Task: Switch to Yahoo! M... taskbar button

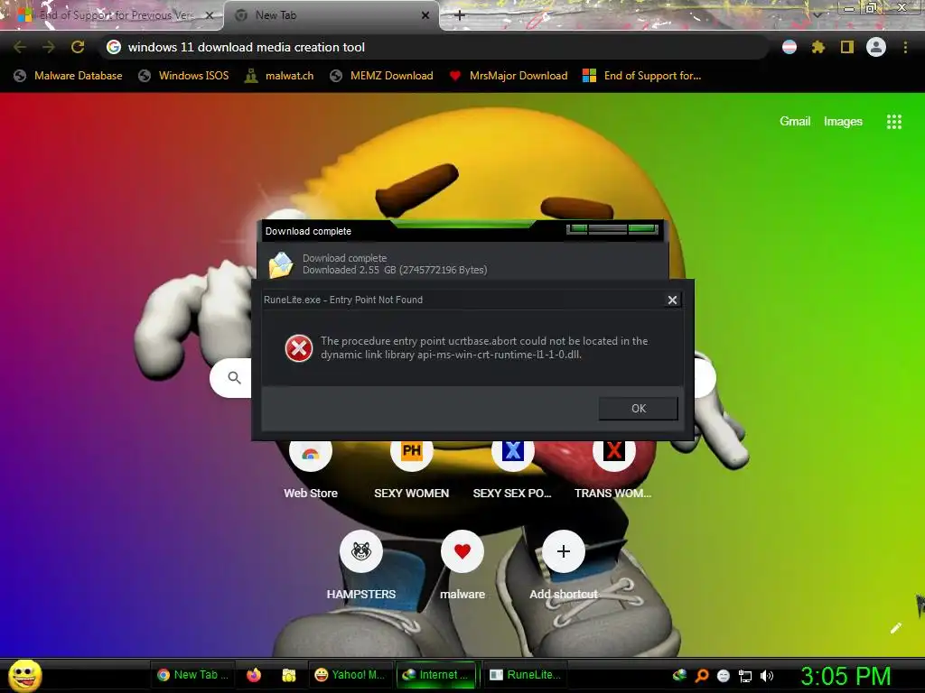Action: click(350, 675)
